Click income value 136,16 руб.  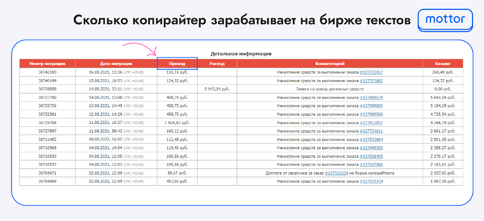[x=177, y=72]
